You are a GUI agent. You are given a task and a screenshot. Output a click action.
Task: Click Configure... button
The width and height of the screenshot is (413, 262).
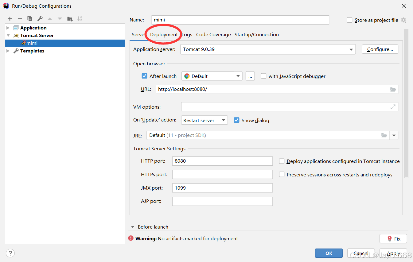pyautogui.click(x=380, y=49)
